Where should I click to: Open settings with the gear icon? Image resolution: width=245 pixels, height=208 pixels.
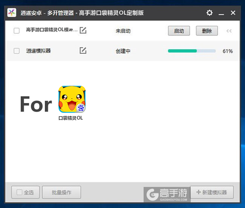tap(209, 13)
